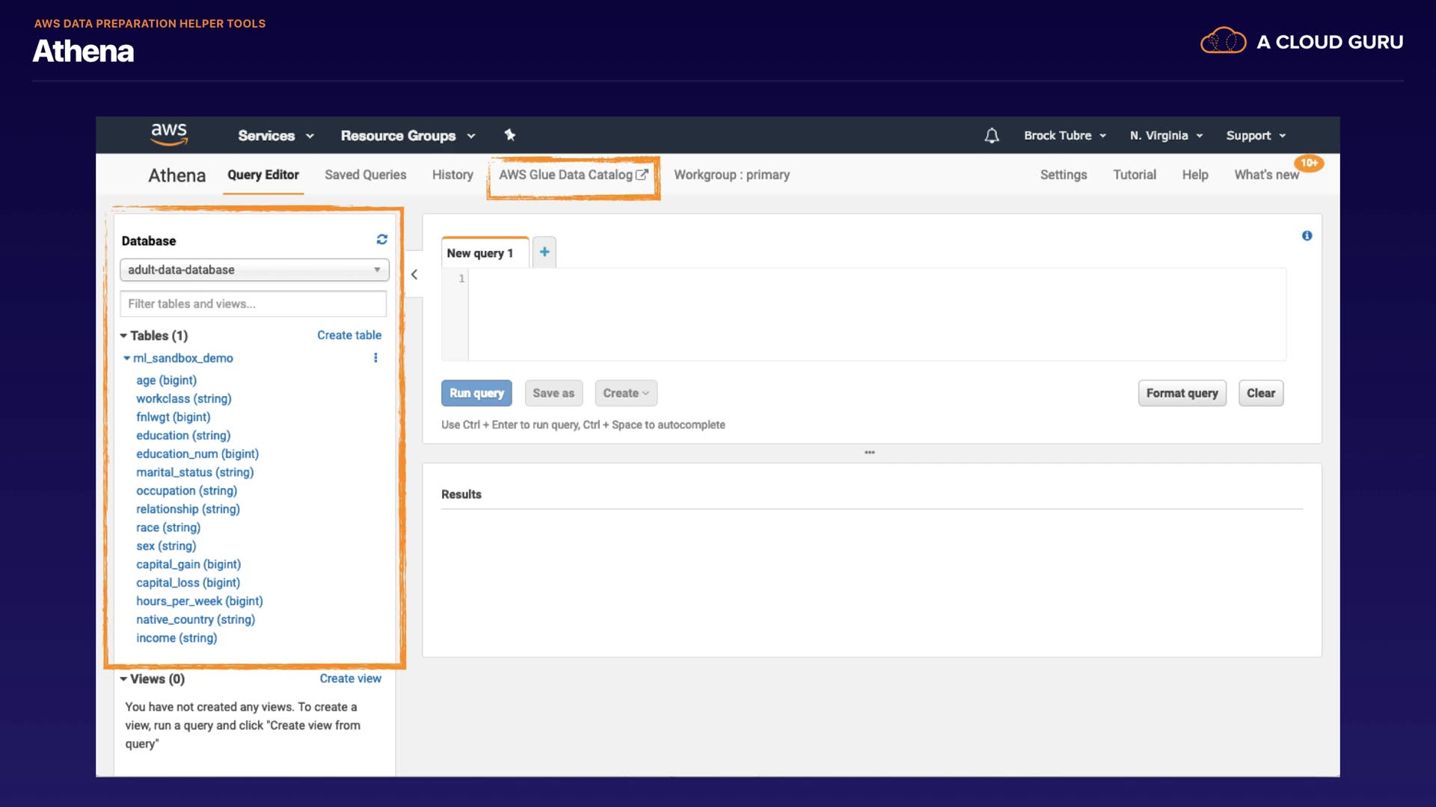This screenshot has width=1436, height=807.
Task: Click the AWS logo icon
Action: (x=169, y=134)
